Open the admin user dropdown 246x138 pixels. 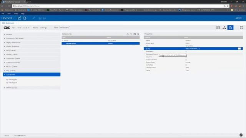(239, 18)
